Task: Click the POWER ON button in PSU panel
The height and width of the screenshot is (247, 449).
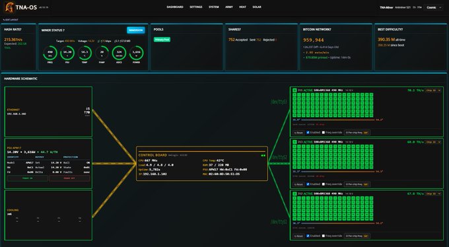Action: pyautogui.click(x=27, y=178)
